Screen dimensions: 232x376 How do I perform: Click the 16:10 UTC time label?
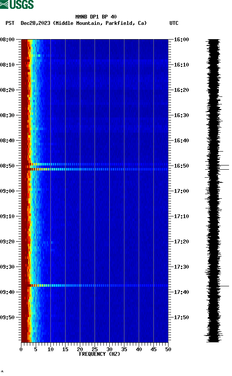181,65
